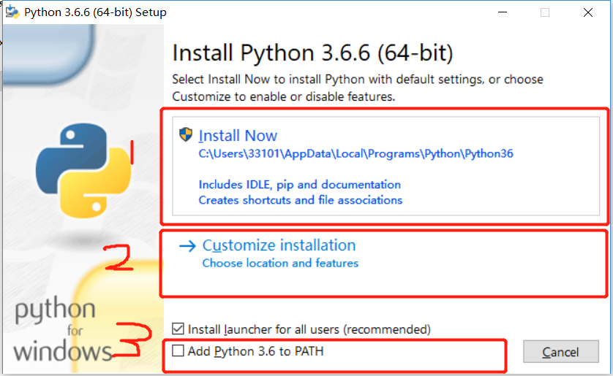Screen dimensions: 613x376
Task: Start installation via the Install Now link
Action: click(238, 136)
